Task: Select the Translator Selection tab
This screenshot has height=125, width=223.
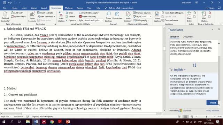Action: pyautogui.click(x=174, y=36)
